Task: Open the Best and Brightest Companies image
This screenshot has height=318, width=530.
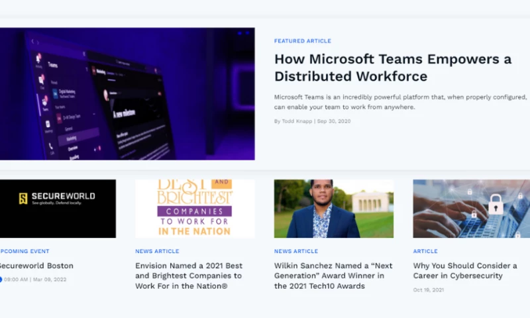Action: [195, 209]
